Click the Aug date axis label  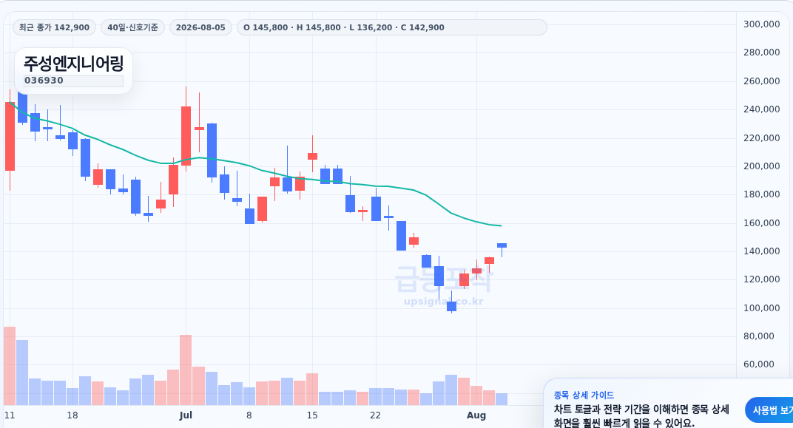(476, 415)
